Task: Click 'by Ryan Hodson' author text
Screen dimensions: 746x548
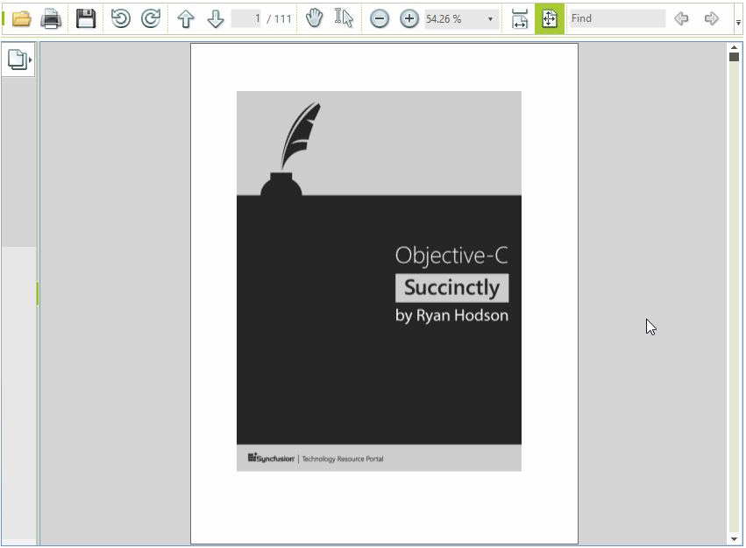Action: [451, 316]
